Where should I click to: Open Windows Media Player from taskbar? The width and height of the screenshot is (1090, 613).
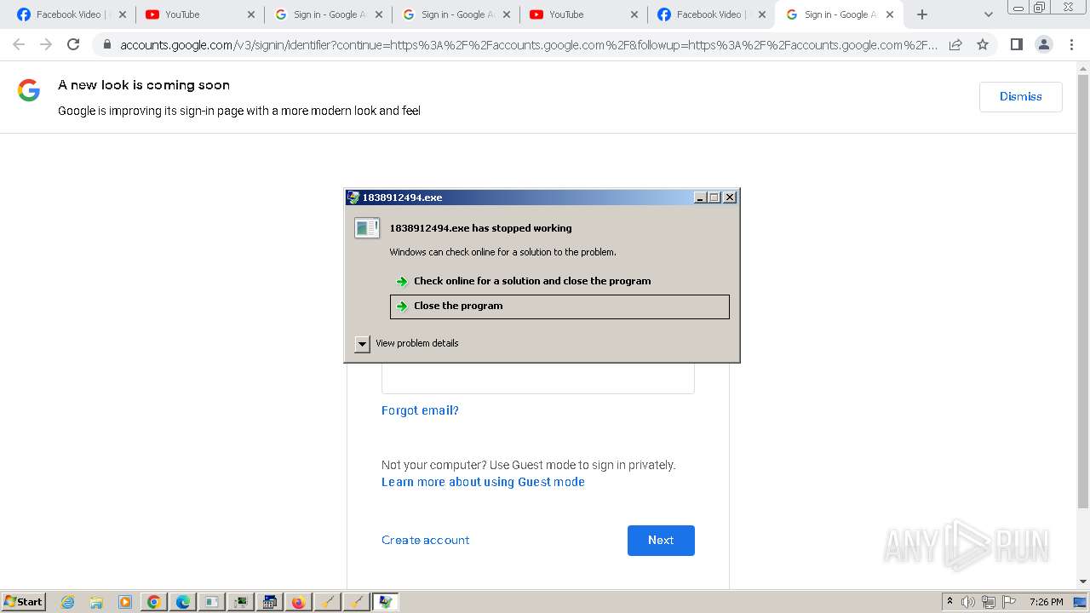pyautogui.click(x=125, y=602)
